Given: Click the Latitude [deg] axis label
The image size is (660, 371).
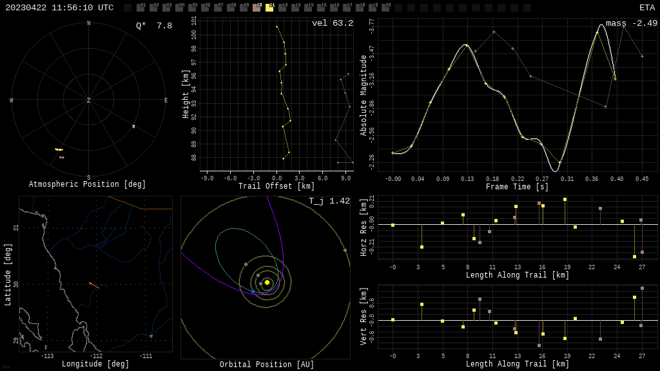Looking at the screenshot, I should pyautogui.click(x=8, y=274).
